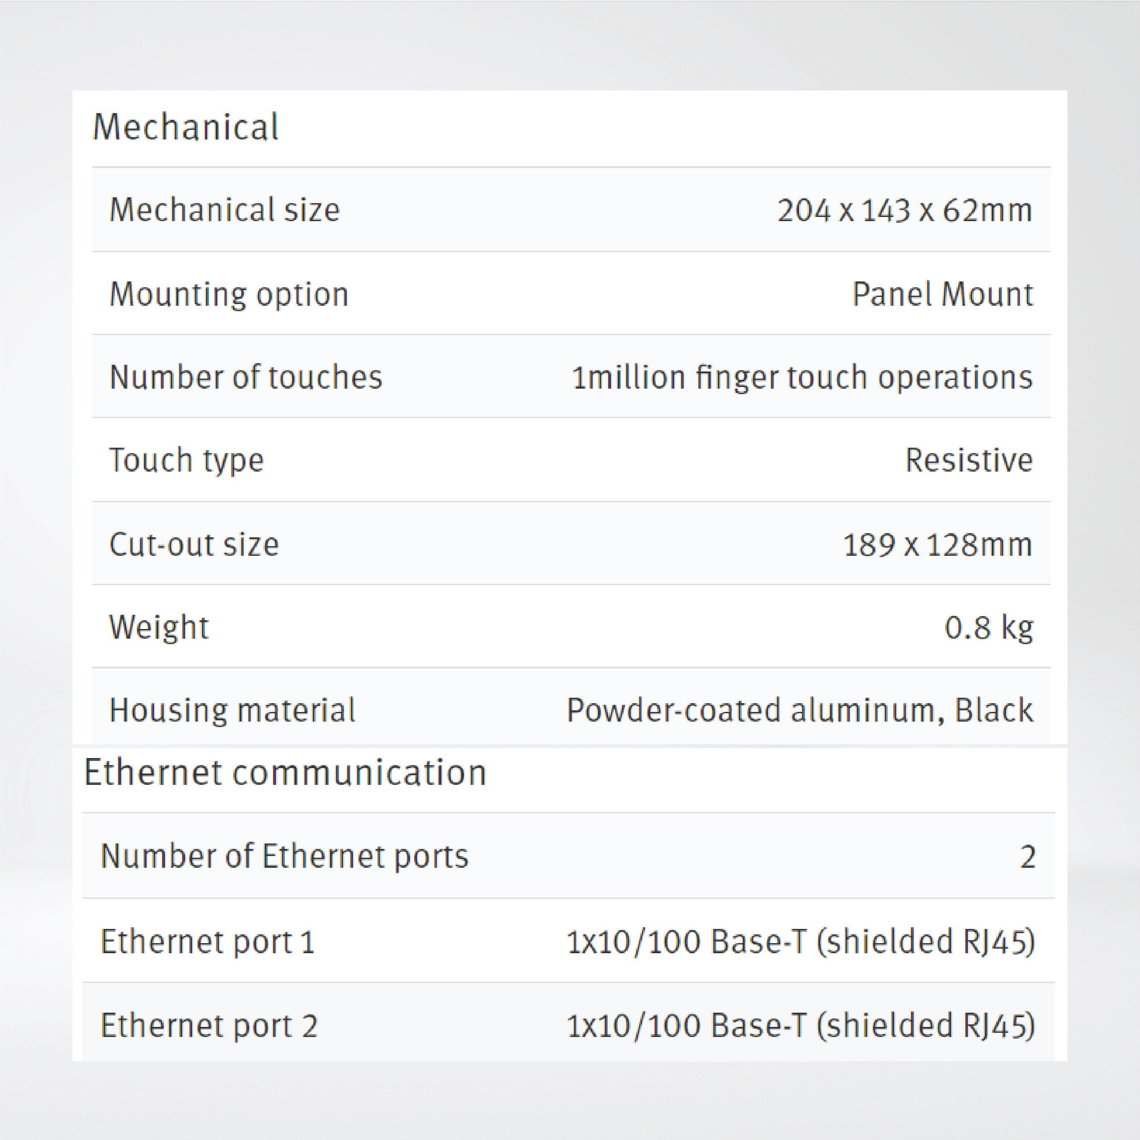This screenshot has width=1140, height=1140.
Task: Select the Ethernet port 1 label
Action: pos(208,941)
